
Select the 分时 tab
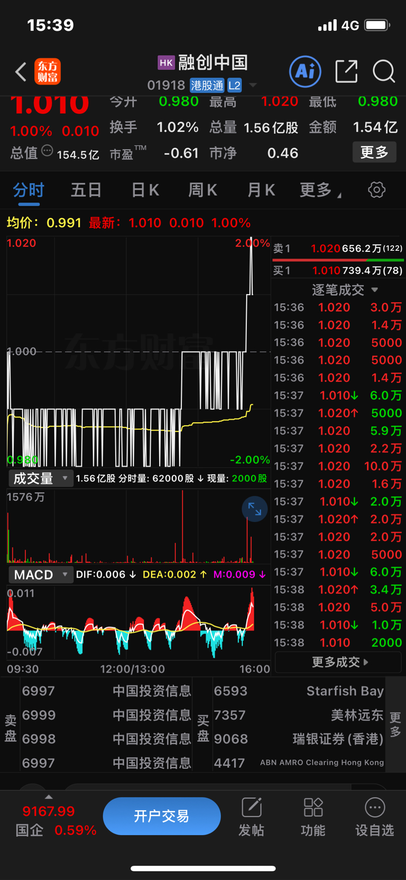click(29, 189)
